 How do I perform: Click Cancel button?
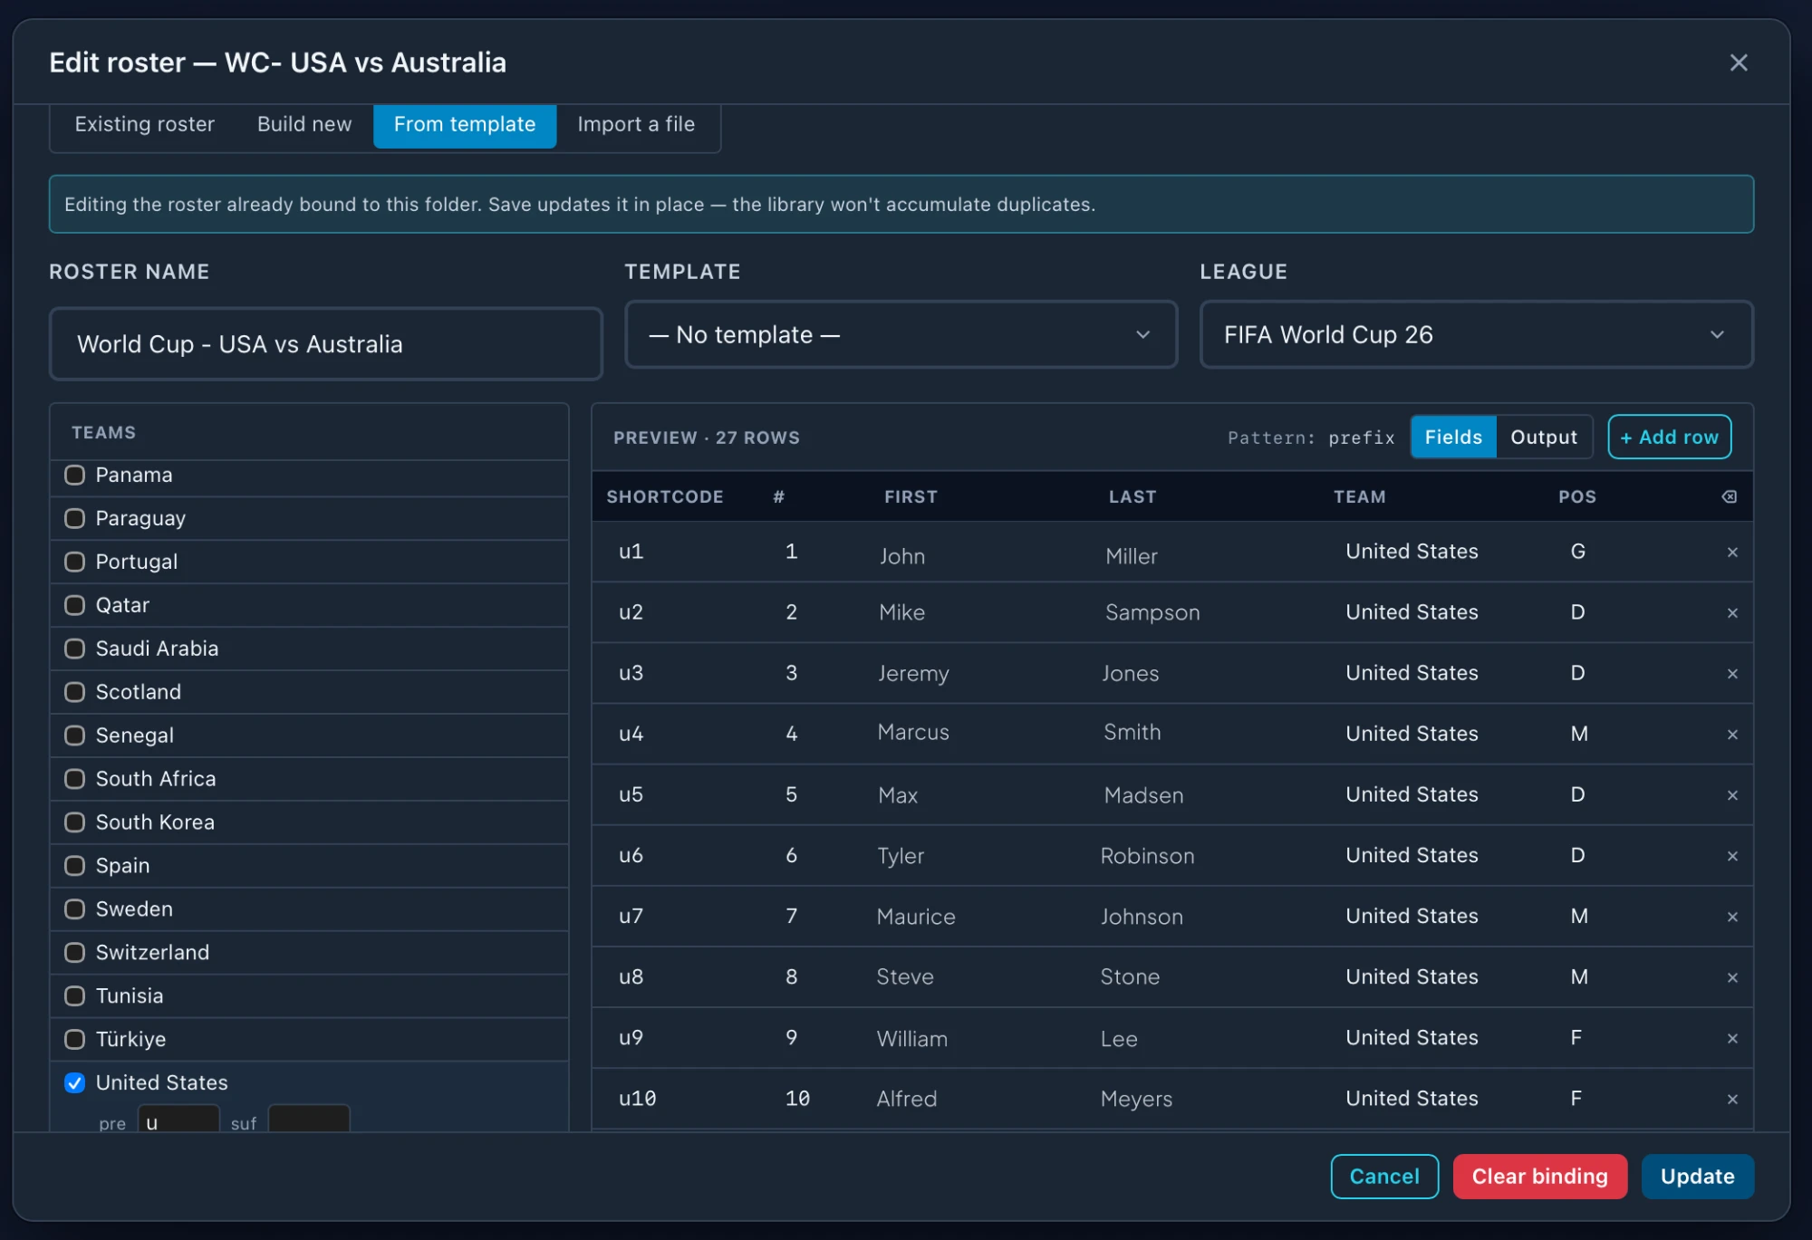coord(1384,1176)
